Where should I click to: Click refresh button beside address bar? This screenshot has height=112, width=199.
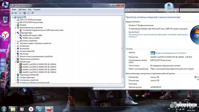pyautogui.click(x=177, y=10)
